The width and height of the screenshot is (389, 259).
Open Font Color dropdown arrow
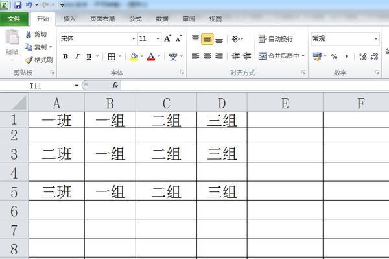159,56
